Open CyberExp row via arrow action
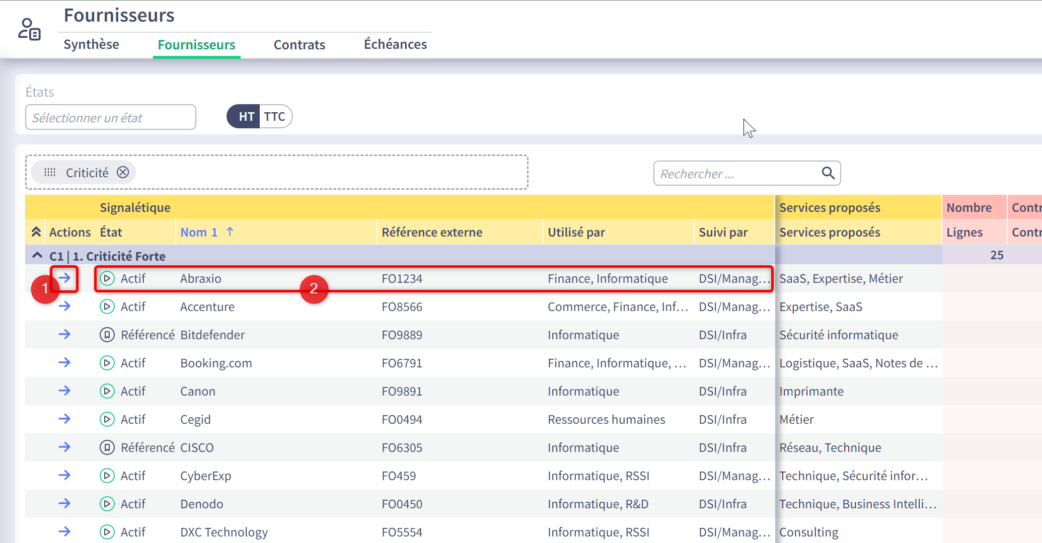Viewport: 1042px width, 543px height. pyautogui.click(x=64, y=475)
